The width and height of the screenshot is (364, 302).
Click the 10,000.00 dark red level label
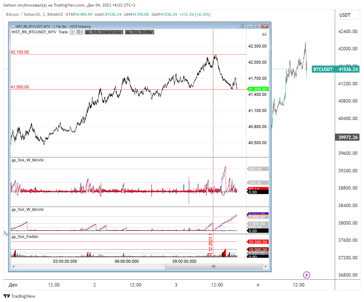coord(258,249)
